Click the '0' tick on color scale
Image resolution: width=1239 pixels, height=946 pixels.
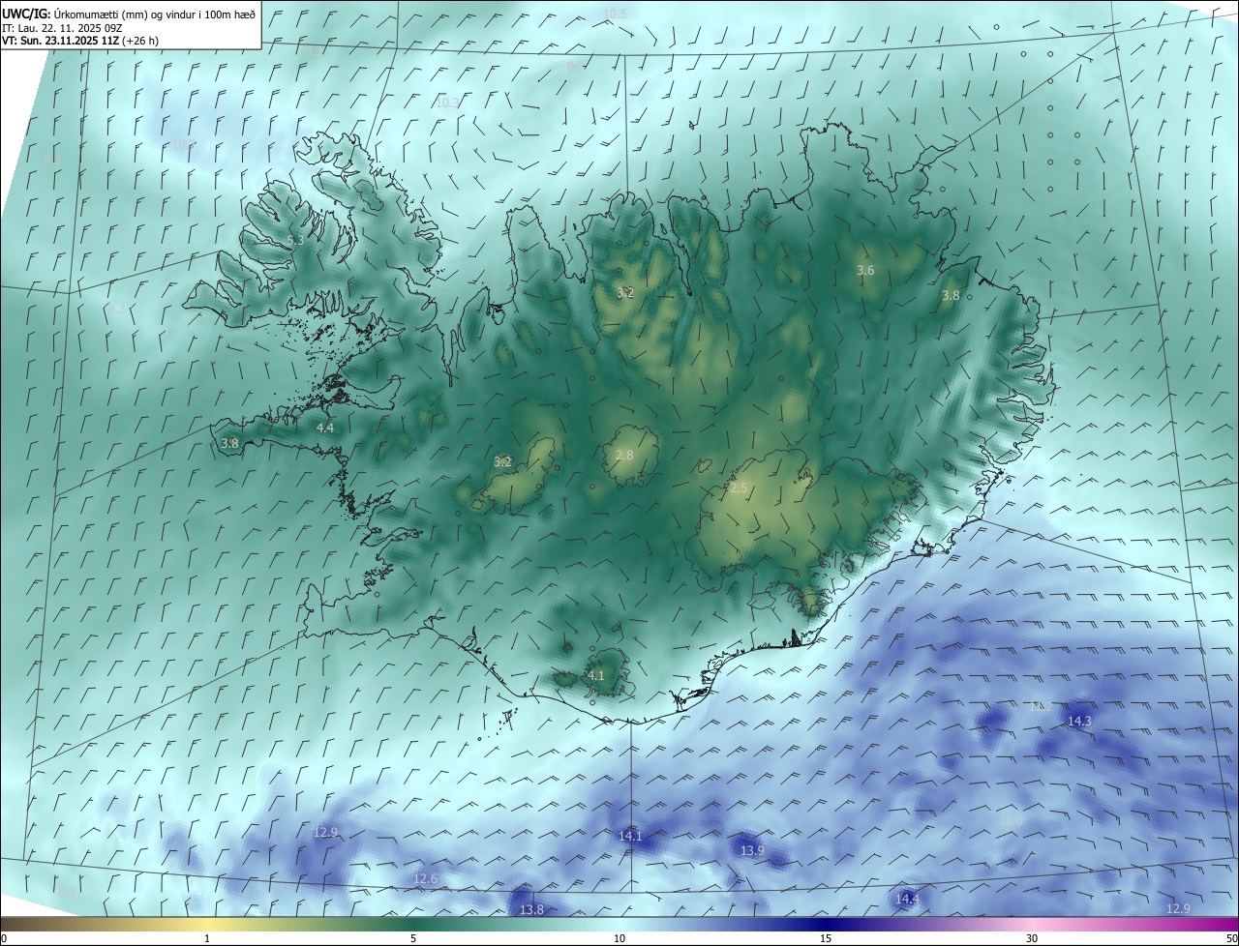tap(4, 938)
